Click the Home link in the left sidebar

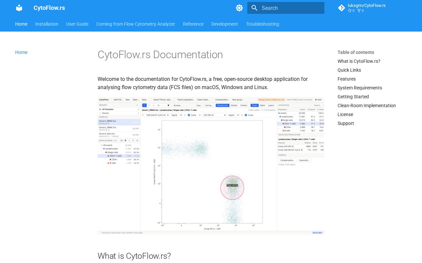(x=21, y=52)
